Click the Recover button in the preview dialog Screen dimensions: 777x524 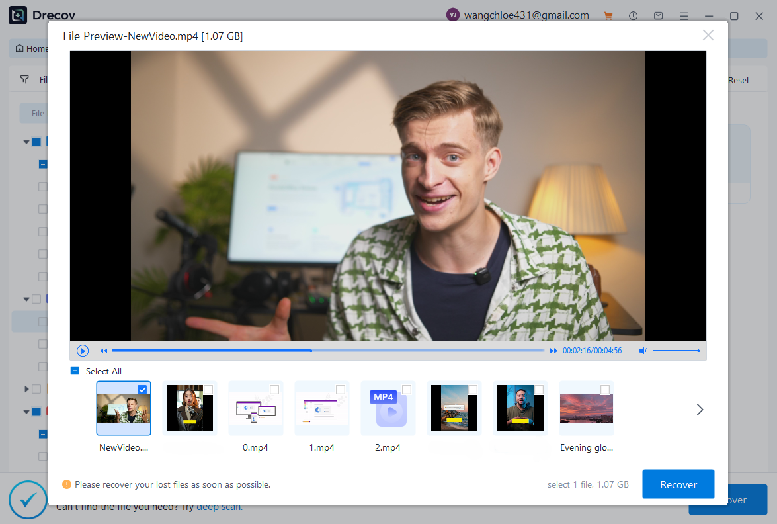click(x=678, y=484)
